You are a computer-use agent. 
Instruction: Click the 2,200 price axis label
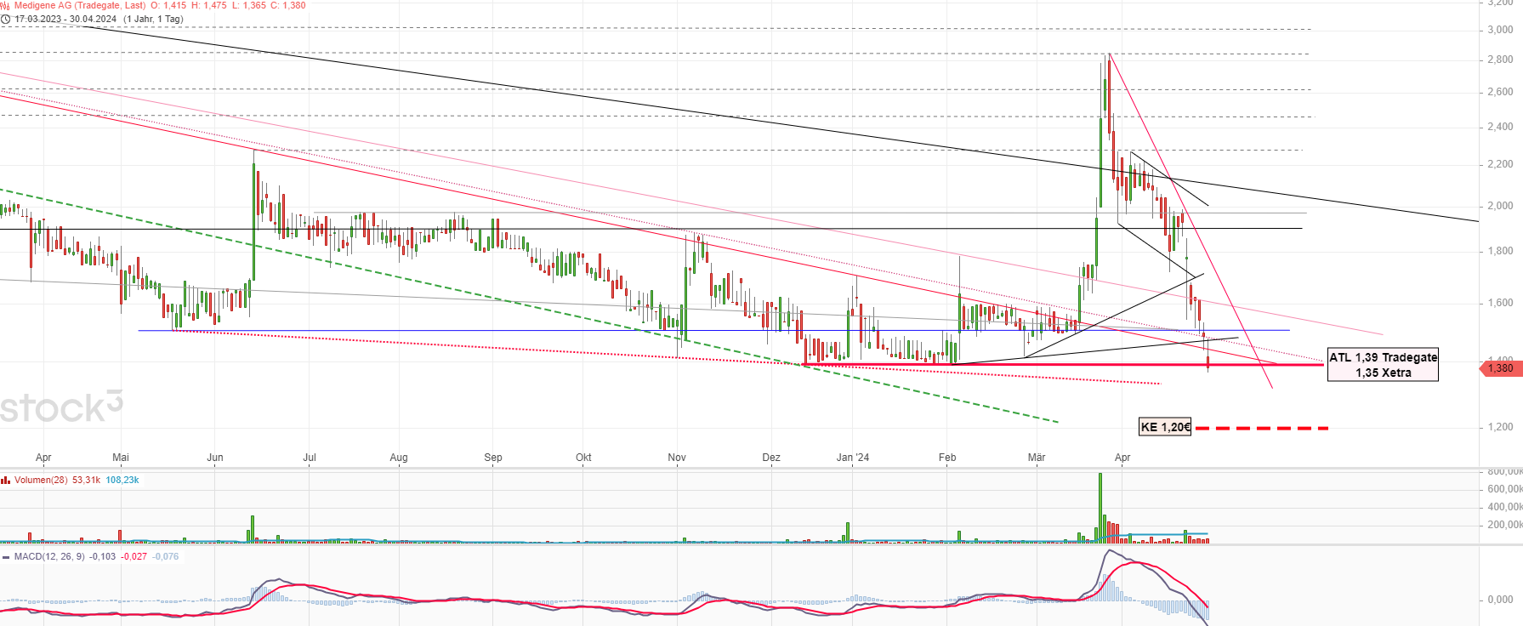(x=1500, y=164)
